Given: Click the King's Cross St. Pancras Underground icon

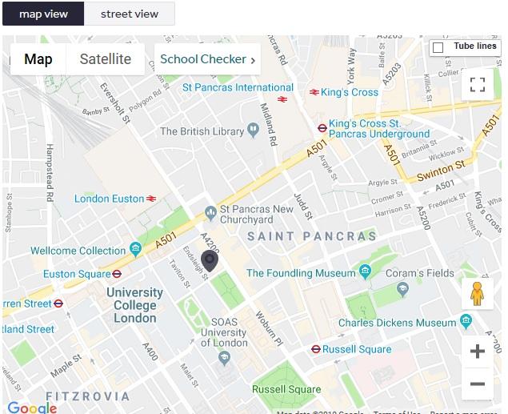Looking at the screenshot, I should click(x=322, y=127).
